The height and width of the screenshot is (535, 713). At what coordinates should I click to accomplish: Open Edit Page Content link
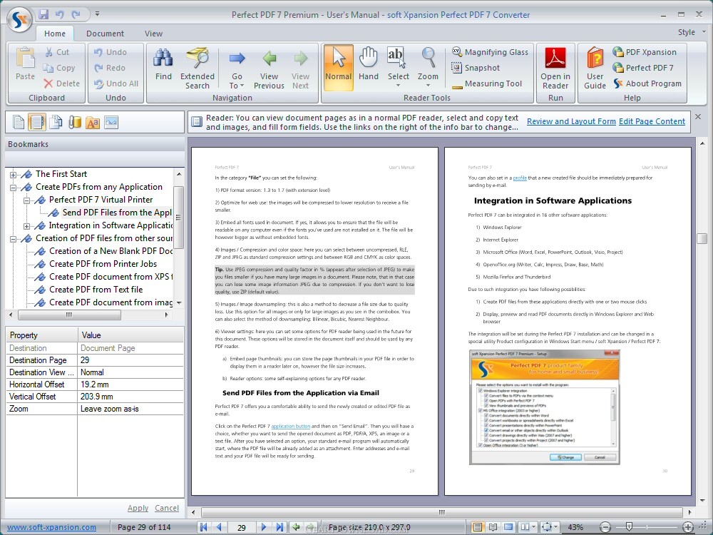pyautogui.click(x=652, y=121)
